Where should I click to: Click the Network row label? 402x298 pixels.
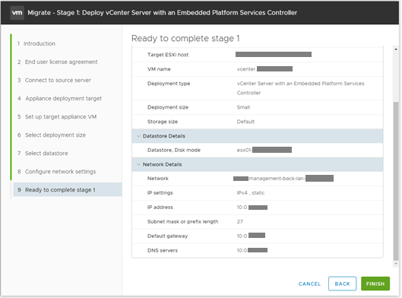click(x=157, y=179)
